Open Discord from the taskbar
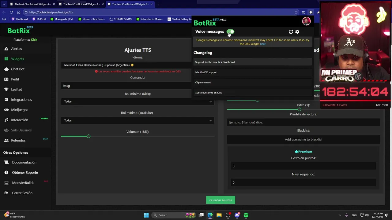The image size is (392, 220). (237, 215)
